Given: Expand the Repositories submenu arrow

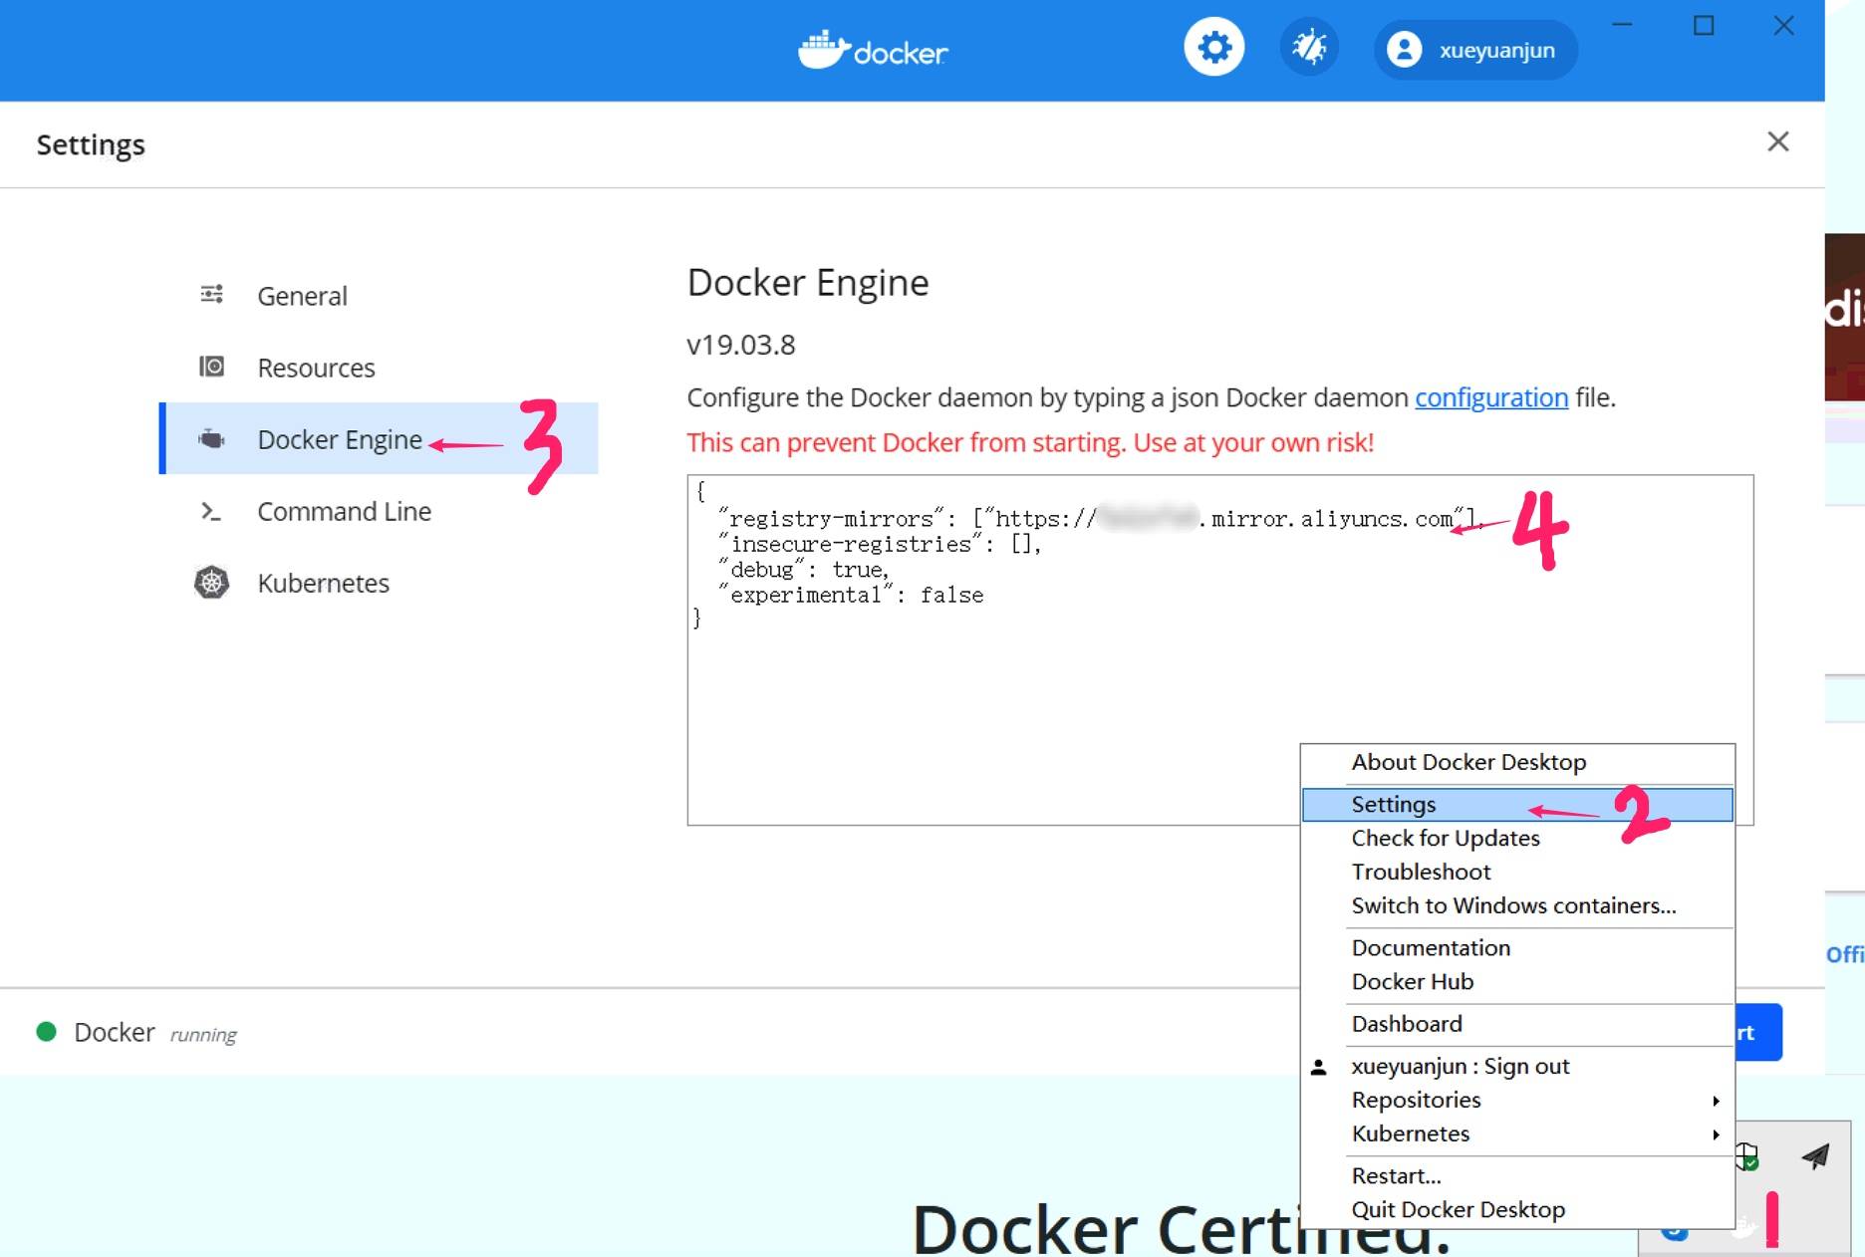Looking at the screenshot, I should [x=1716, y=1101].
